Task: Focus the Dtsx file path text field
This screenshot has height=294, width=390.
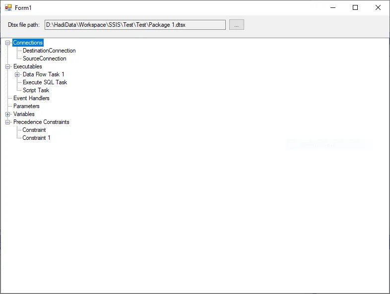Action: (135, 25)
